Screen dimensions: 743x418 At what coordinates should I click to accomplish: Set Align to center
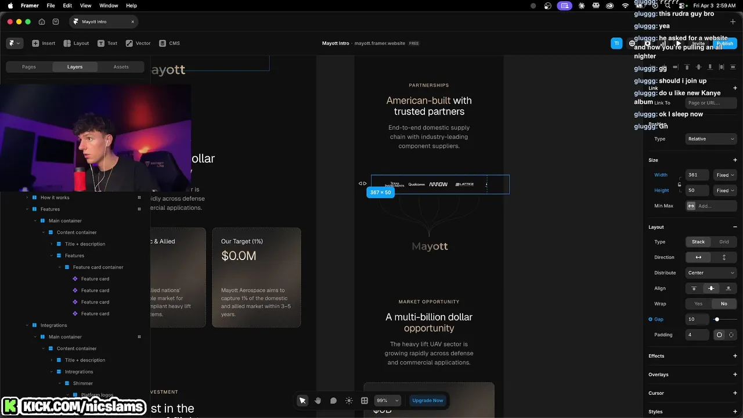711,288
